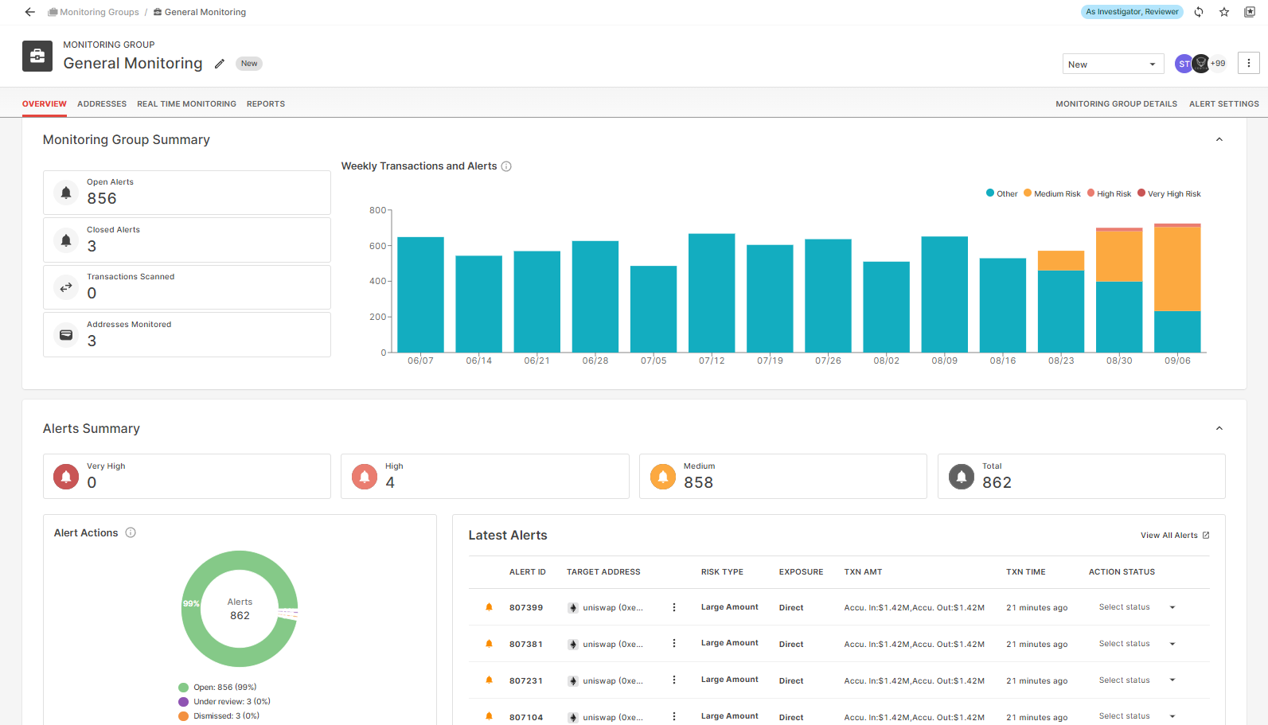Viewport: 1268px width, 725px height.
Task: Click the +99 more members badge
Action: coord(1218,64)
